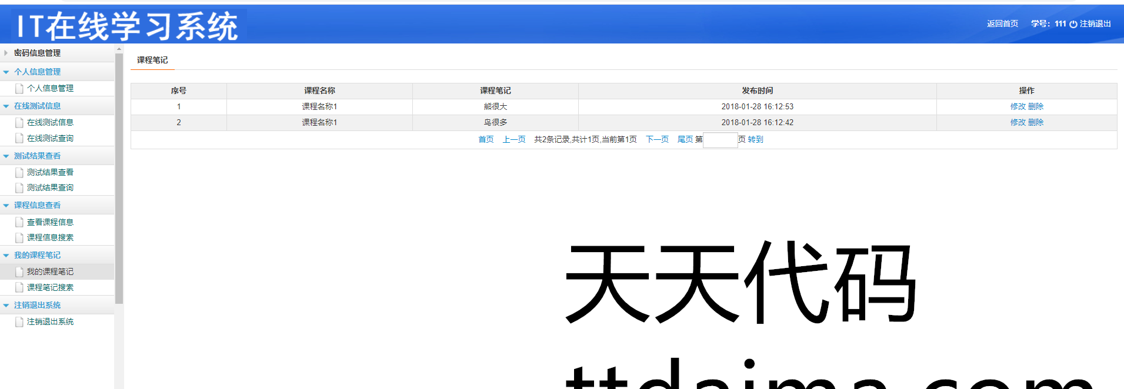Click the page icon beside 测试结果查询

[x=19, y=188]
